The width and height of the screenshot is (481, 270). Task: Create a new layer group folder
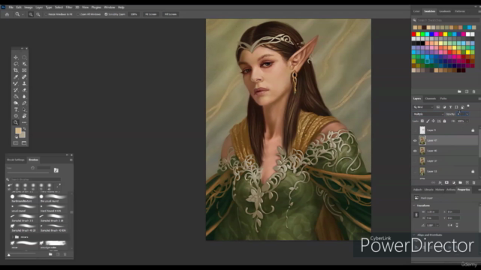[460, 182]
